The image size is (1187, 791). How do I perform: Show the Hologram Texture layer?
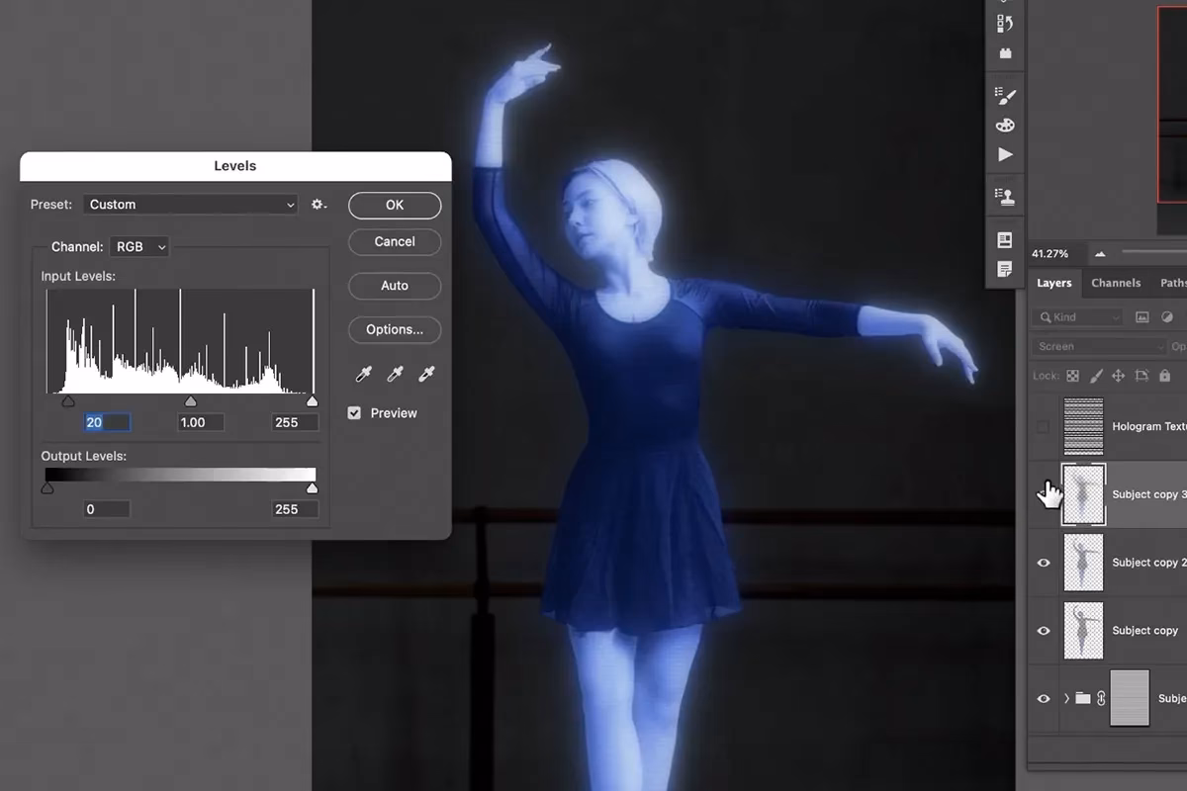pyautogui.click(x=1044, y=426)
